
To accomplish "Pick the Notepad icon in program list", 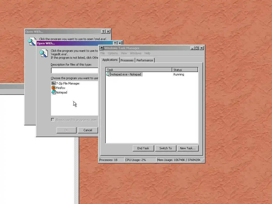I will tap(54, 92).
